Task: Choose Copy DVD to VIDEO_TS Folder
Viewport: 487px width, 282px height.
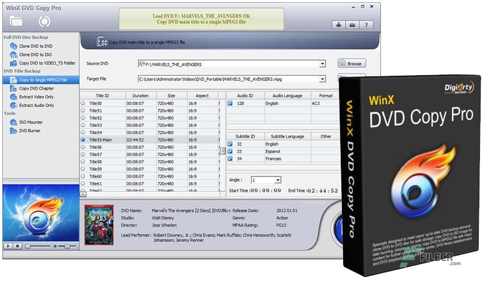Action: (47, 63)
